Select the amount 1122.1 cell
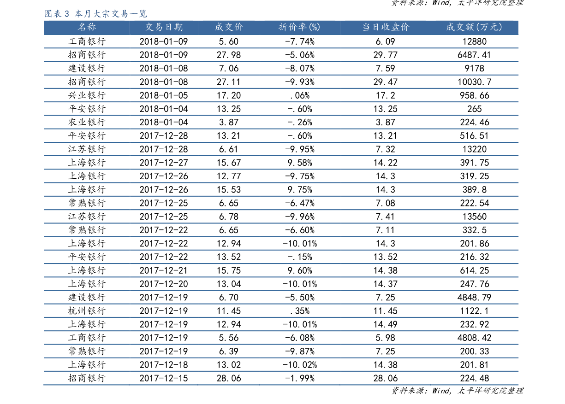This screenshot has height=404, width=565. (474, 310)
